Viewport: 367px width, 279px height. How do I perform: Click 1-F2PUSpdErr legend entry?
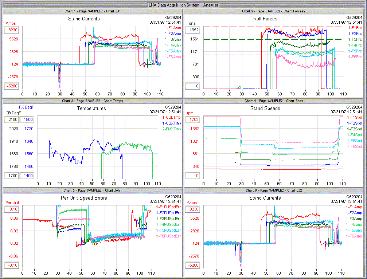coord(168,213)
